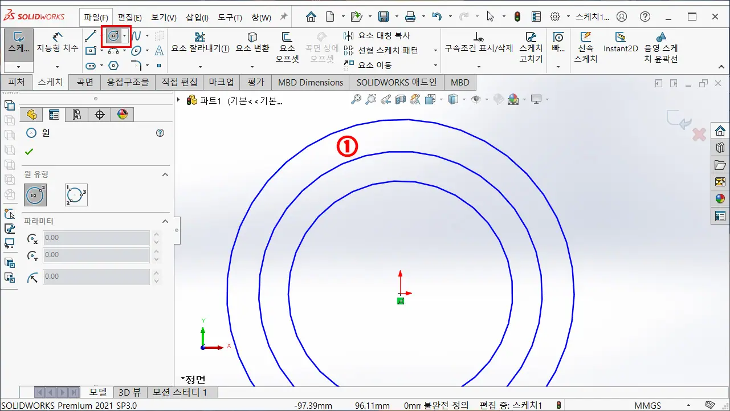Click Previous View icon
This screenshot has height=411, width=730.
coord(386,99)
